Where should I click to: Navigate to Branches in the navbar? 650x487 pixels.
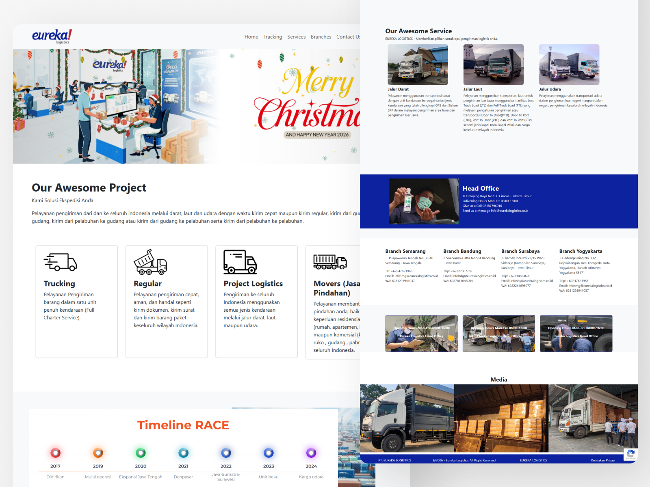click(321, 37)
